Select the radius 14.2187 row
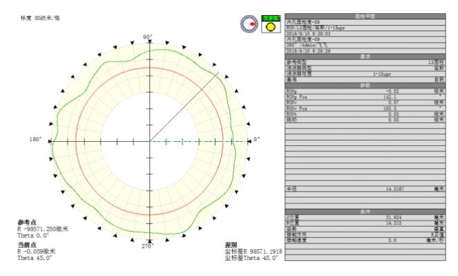The width and height of the screenshot is (458, 276). (365, 189)
